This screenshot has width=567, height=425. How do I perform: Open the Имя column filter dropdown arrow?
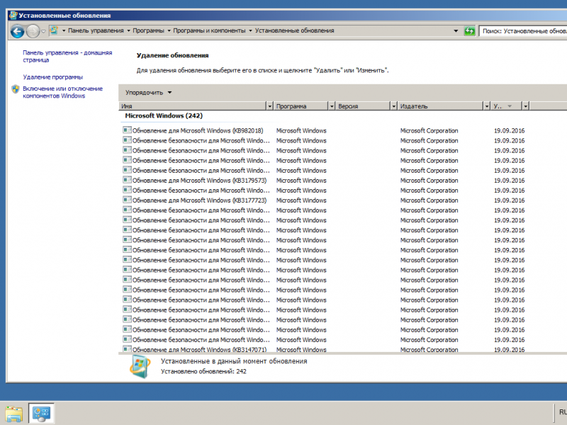[269, 106]
